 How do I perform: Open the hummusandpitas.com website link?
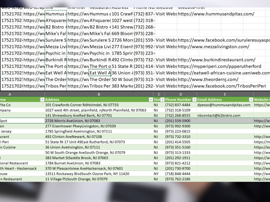216,14
